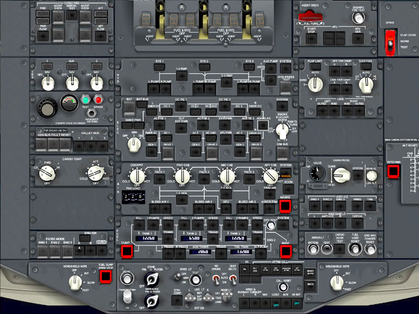Rotate the IRS 1 mode knob
419x314 pixels.
48,83
